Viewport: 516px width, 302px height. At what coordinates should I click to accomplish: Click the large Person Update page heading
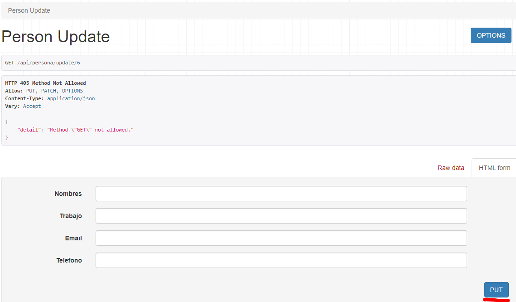pos(56,37)
